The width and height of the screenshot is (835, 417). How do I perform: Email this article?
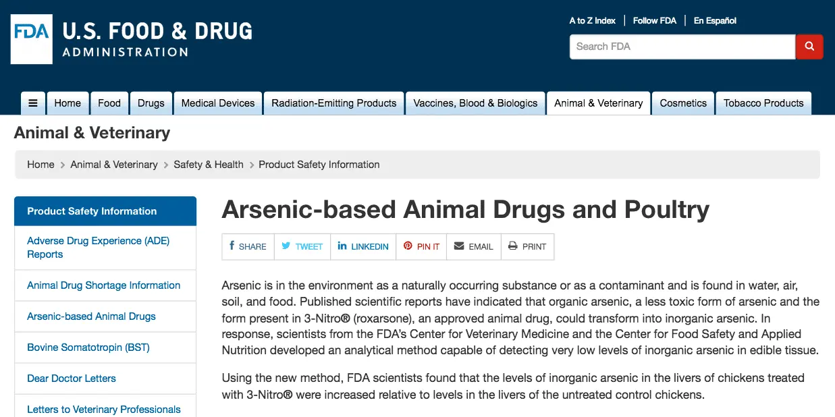click(473, 246)
